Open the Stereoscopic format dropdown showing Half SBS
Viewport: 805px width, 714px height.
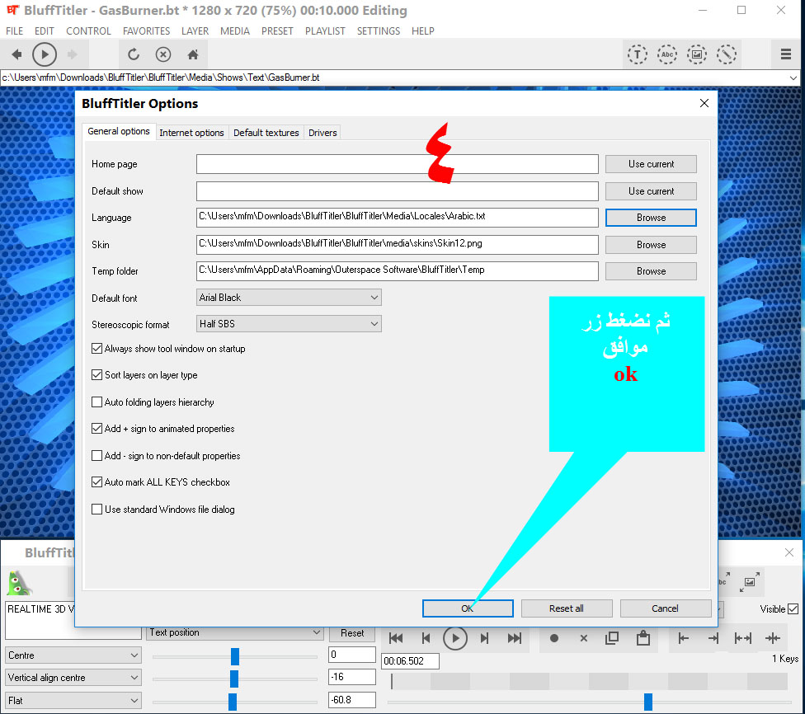coord(289,324)
